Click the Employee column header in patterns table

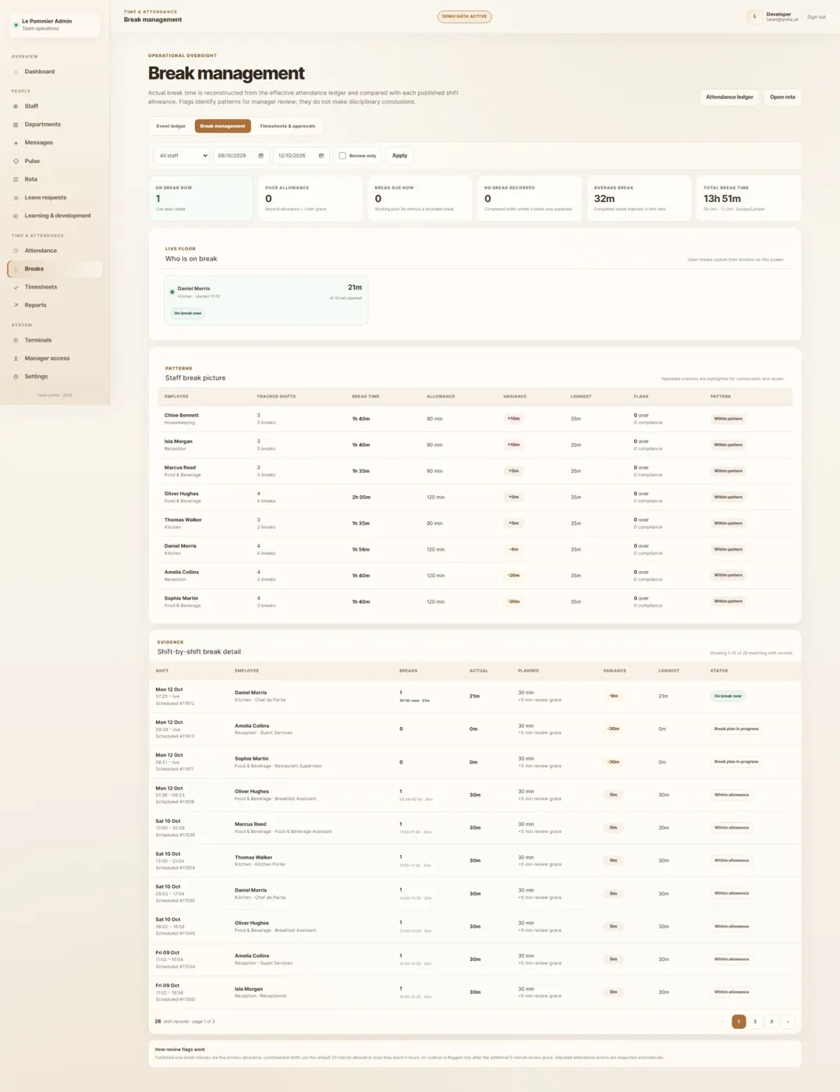click(x=176, y=397)
